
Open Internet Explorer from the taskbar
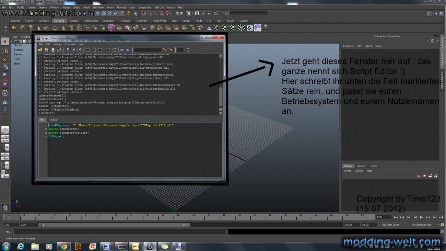(x=21, y=246)
